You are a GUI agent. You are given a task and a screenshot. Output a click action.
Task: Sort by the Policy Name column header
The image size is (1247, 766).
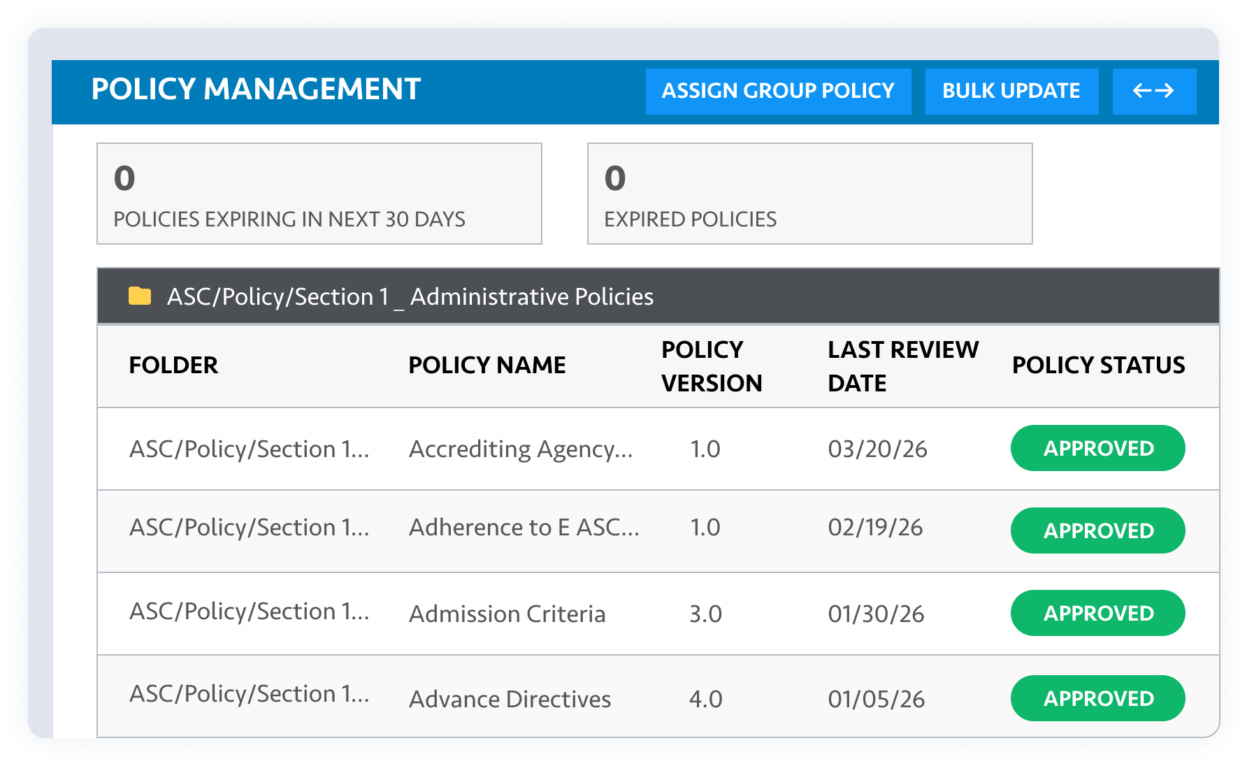click(x=487, y=365)
